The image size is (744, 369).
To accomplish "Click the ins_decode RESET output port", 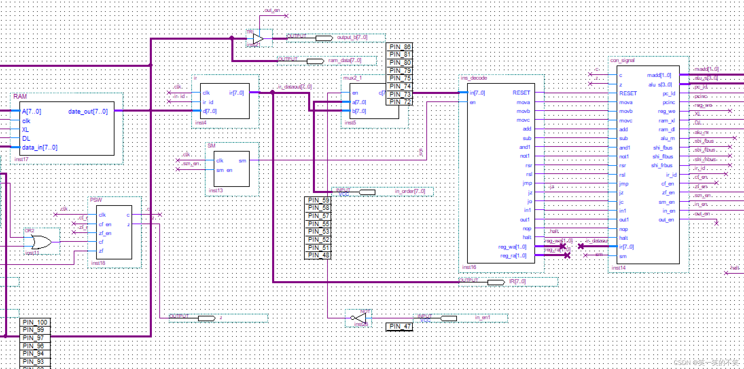I will pyautogui.click(x=521, y=93).
